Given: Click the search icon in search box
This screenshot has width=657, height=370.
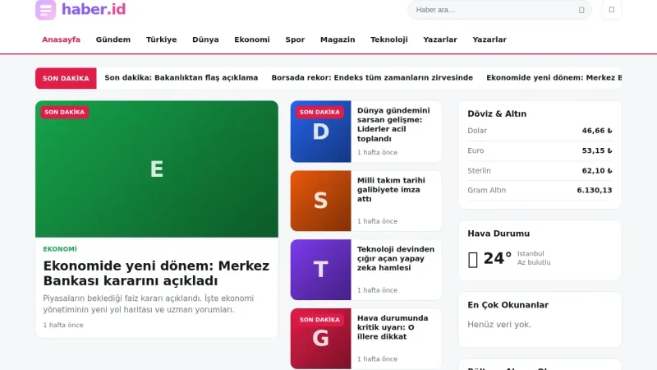Looking at the screenshot, I should tap(581, 10).
